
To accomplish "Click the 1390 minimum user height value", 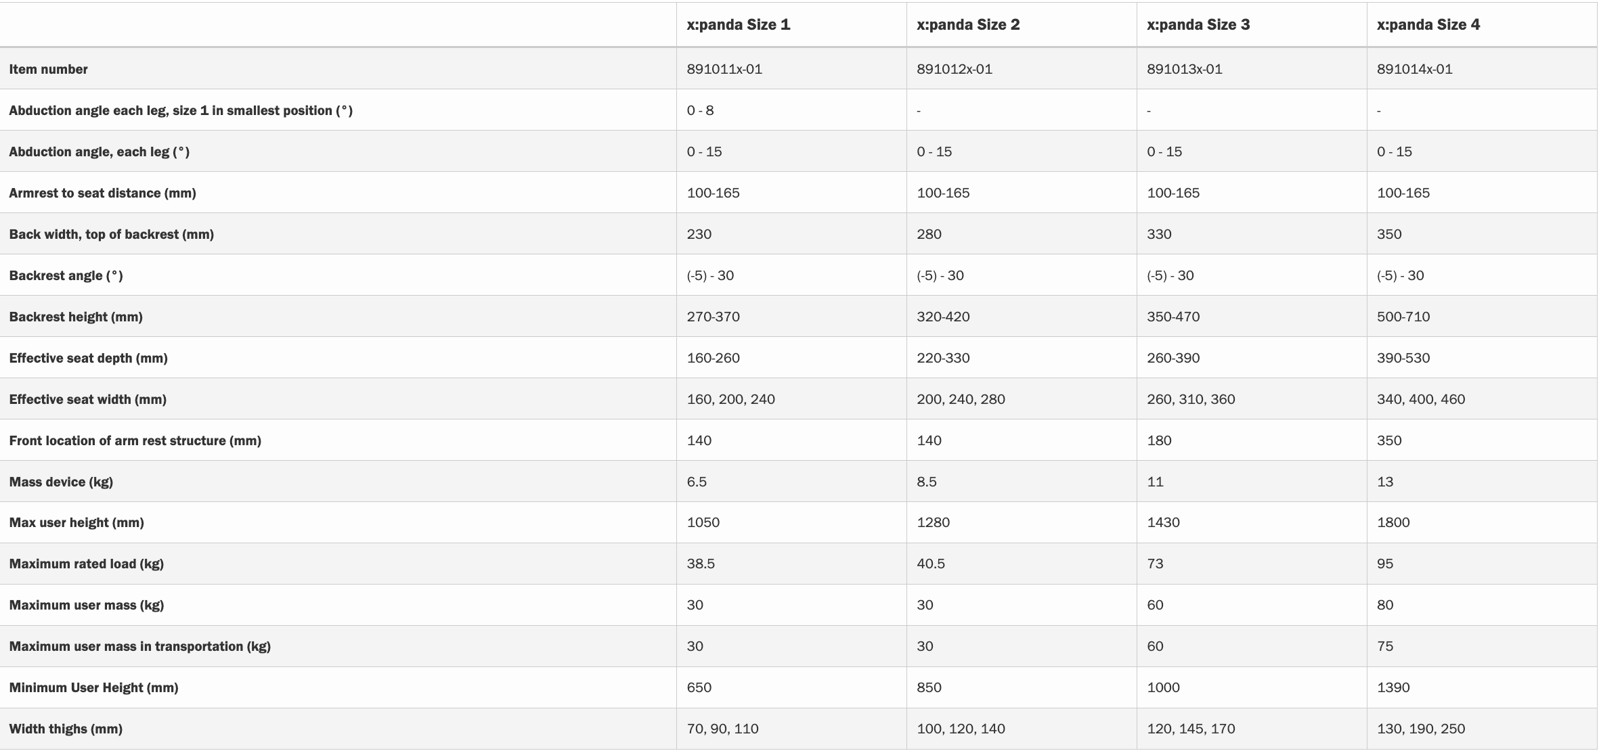I will 1393,687.
